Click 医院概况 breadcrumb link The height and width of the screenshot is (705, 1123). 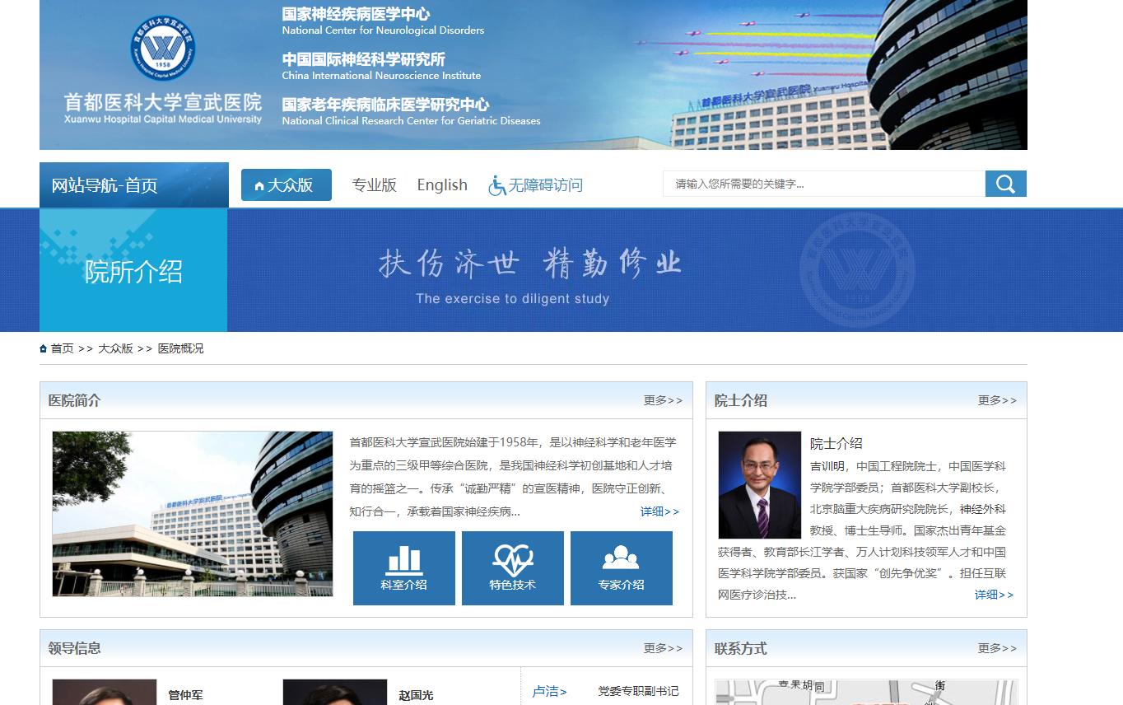pos(181,348)
